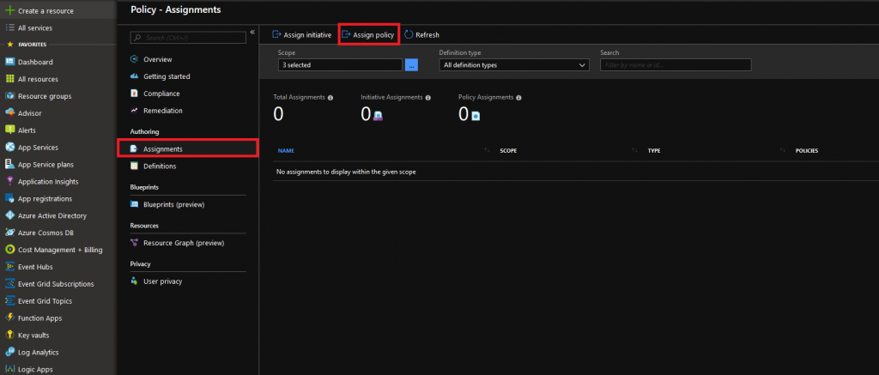Screen dimensions: 879x375
Task: Click the Event Grid Subscriptions icon
Action: [9, 284]
